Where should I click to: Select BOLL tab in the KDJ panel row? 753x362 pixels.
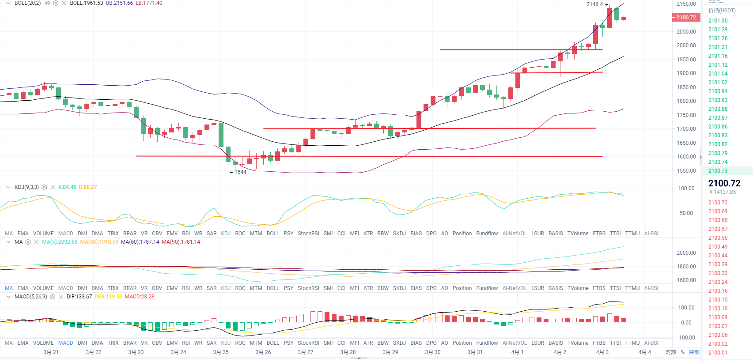[273, 234]
